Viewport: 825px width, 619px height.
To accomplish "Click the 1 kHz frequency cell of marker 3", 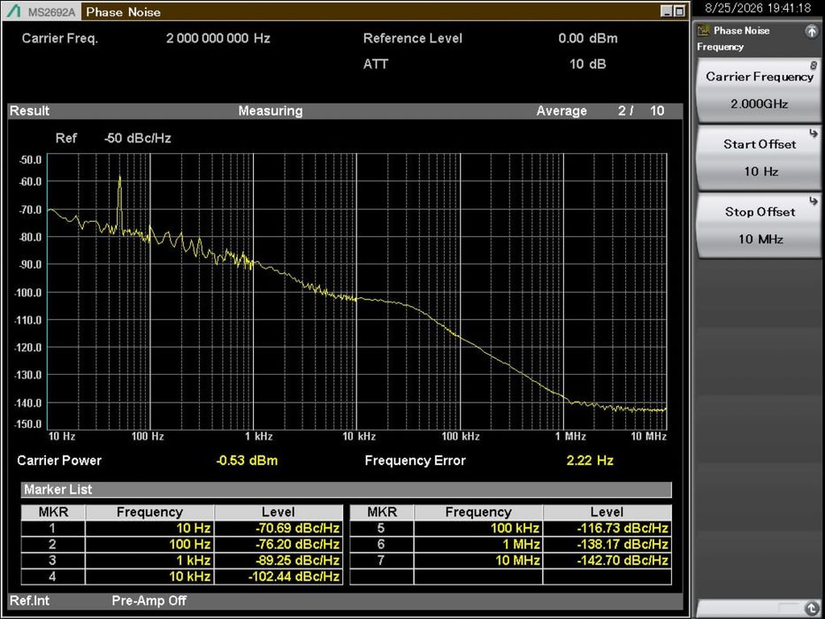I will tap(149, 561).
